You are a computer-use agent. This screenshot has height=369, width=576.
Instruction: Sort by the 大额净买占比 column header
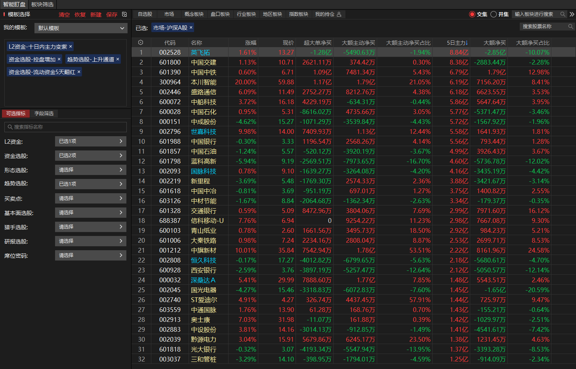pos(533,43)
